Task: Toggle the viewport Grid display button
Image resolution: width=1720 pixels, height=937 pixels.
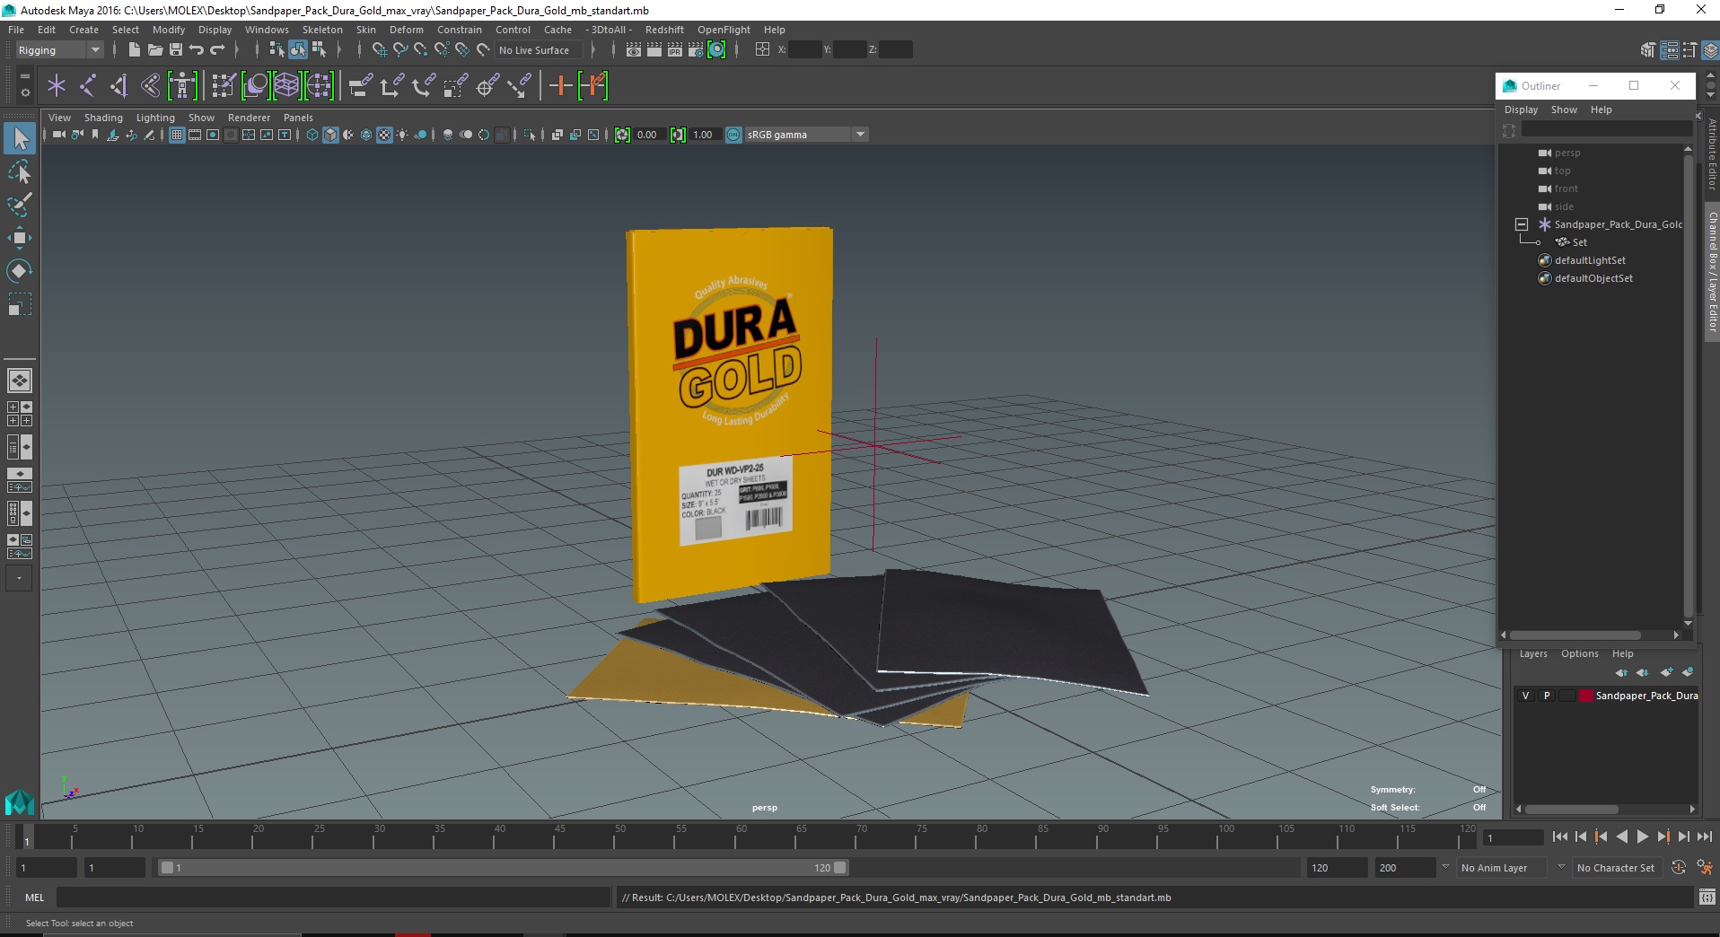Action: click(x=177, y=135)
